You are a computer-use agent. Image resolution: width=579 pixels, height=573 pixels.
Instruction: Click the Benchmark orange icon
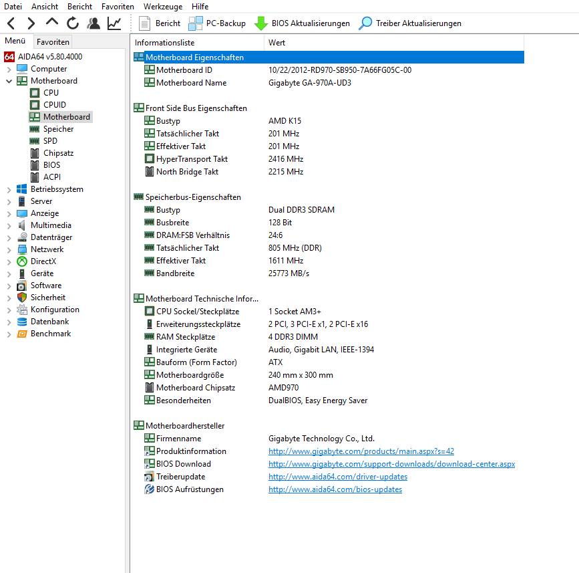[x=22, y=334]
